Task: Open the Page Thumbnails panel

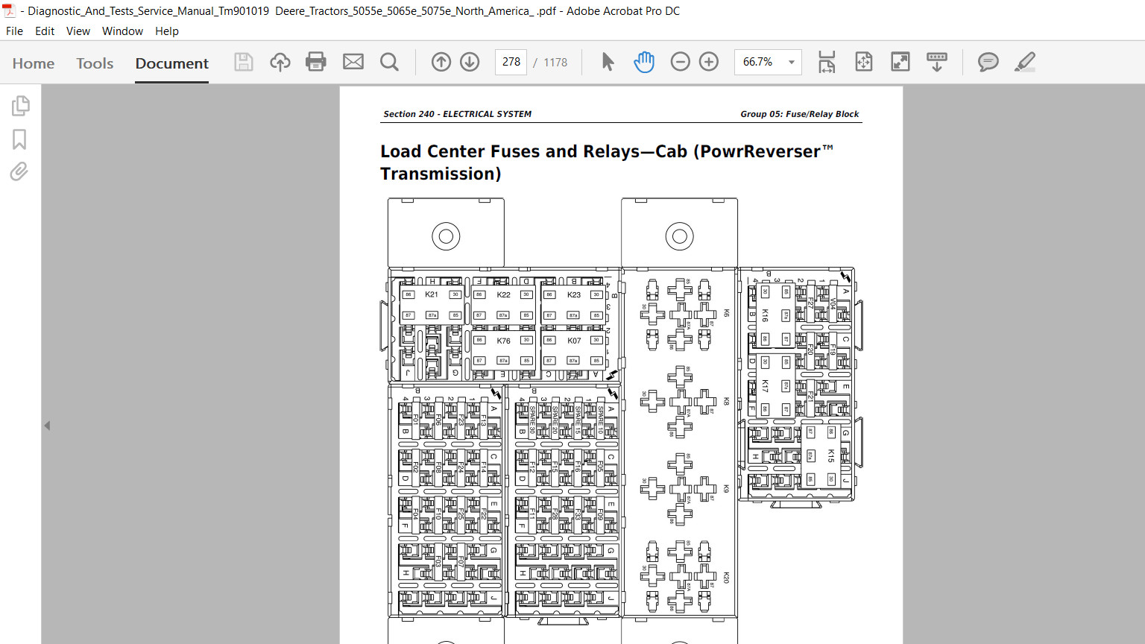Action: pyautogui.click(x=20, y=106)
